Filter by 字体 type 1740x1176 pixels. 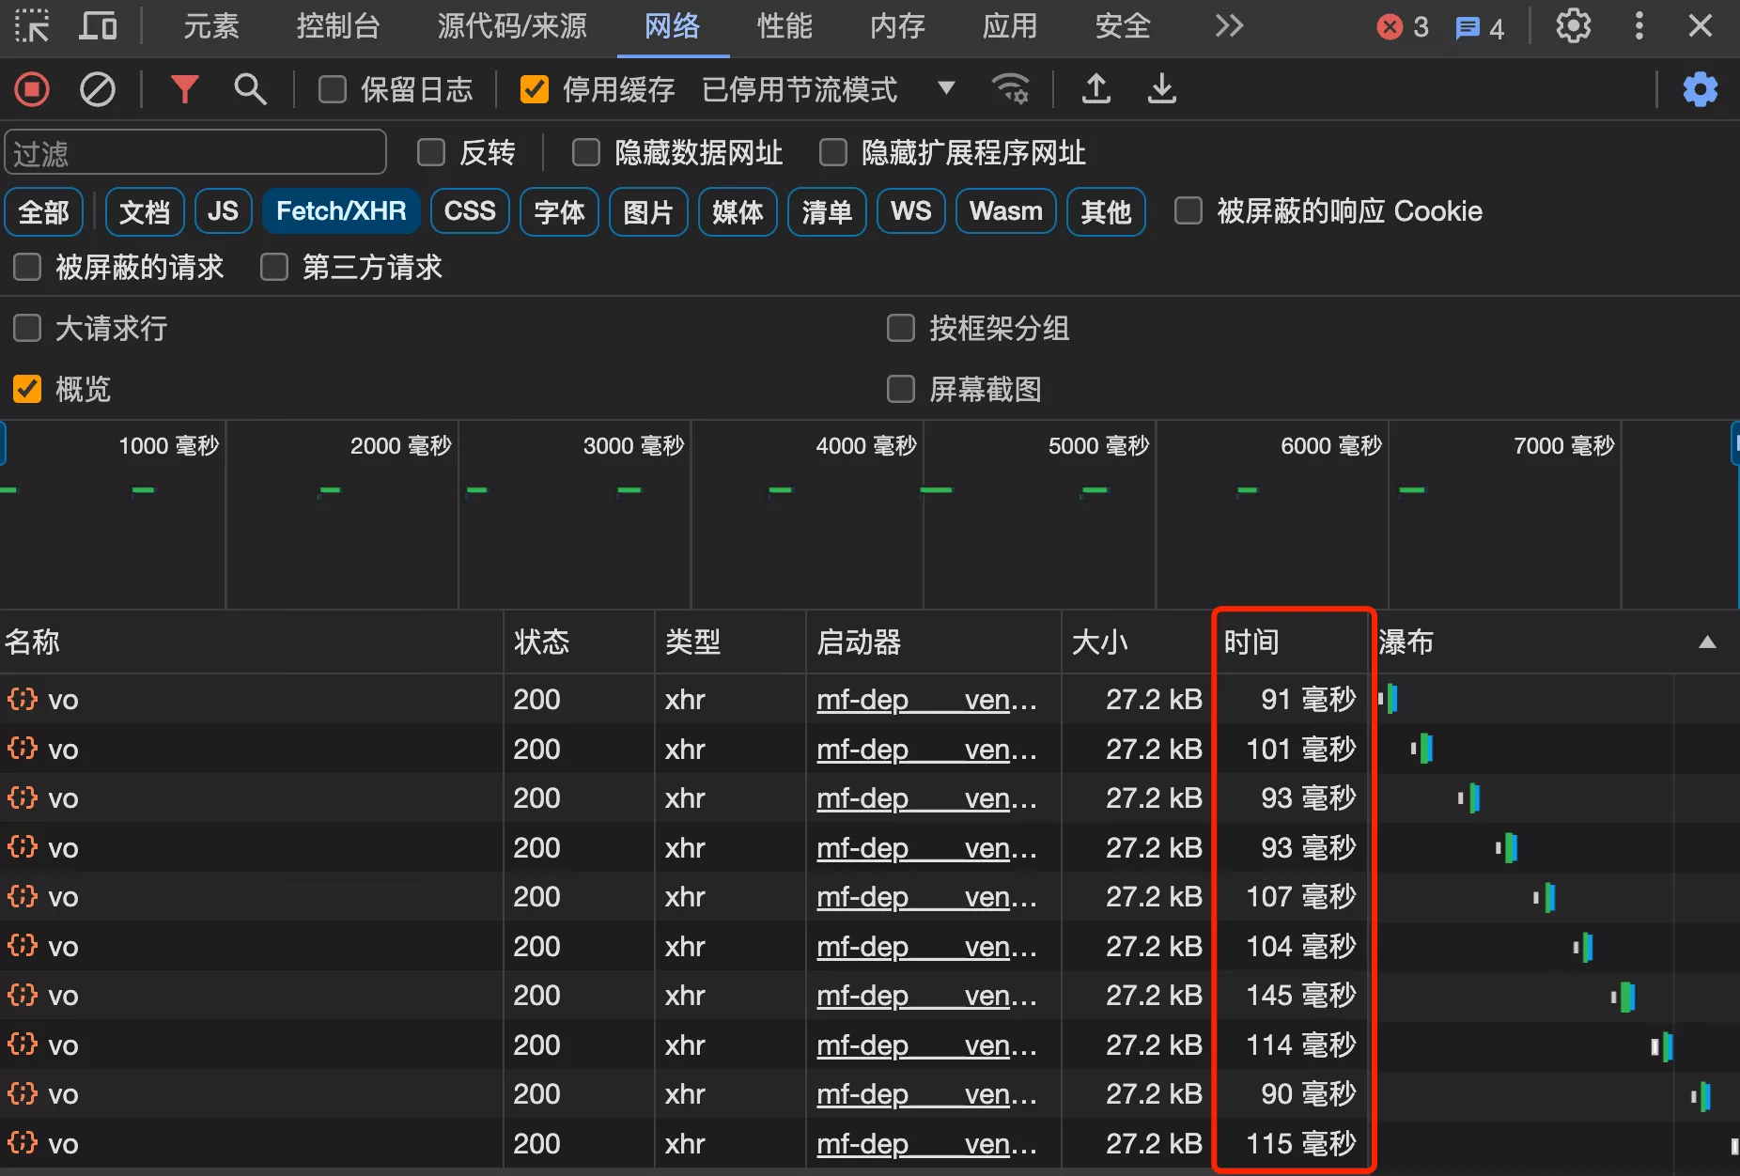pos(559,212)
